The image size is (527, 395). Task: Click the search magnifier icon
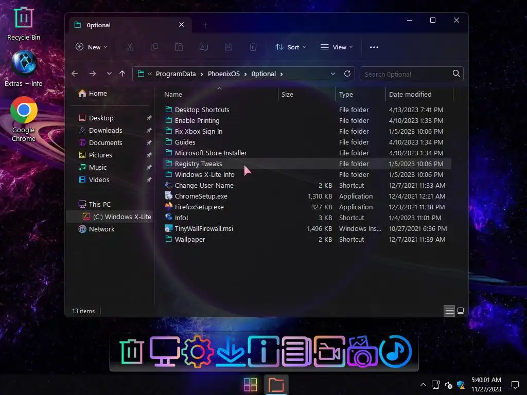pyautogui.click(x=456, y=74)
